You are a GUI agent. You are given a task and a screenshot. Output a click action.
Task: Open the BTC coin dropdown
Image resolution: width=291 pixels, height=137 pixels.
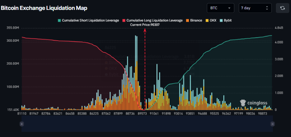point(221,8)
